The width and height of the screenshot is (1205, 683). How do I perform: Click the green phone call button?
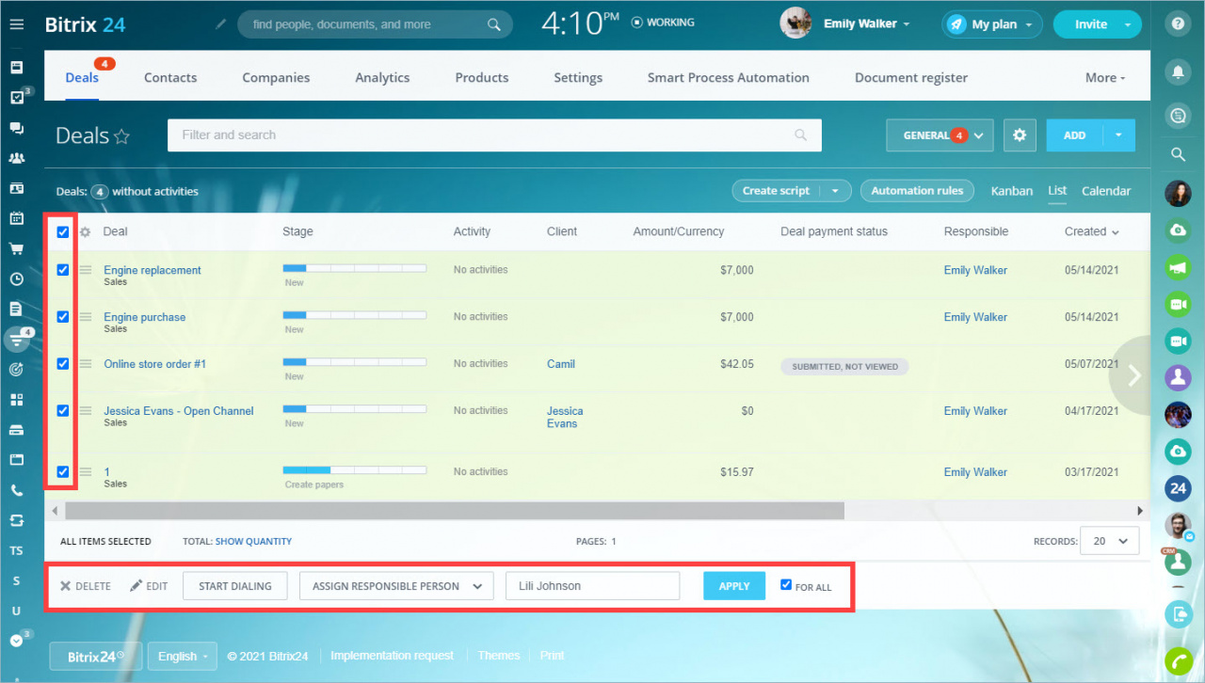pos(1178,661)
